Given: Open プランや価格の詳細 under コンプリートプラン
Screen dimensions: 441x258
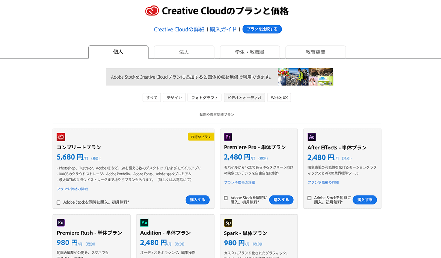Looking at the screenshot, I should pyautogui.click(x=72, y=189).
